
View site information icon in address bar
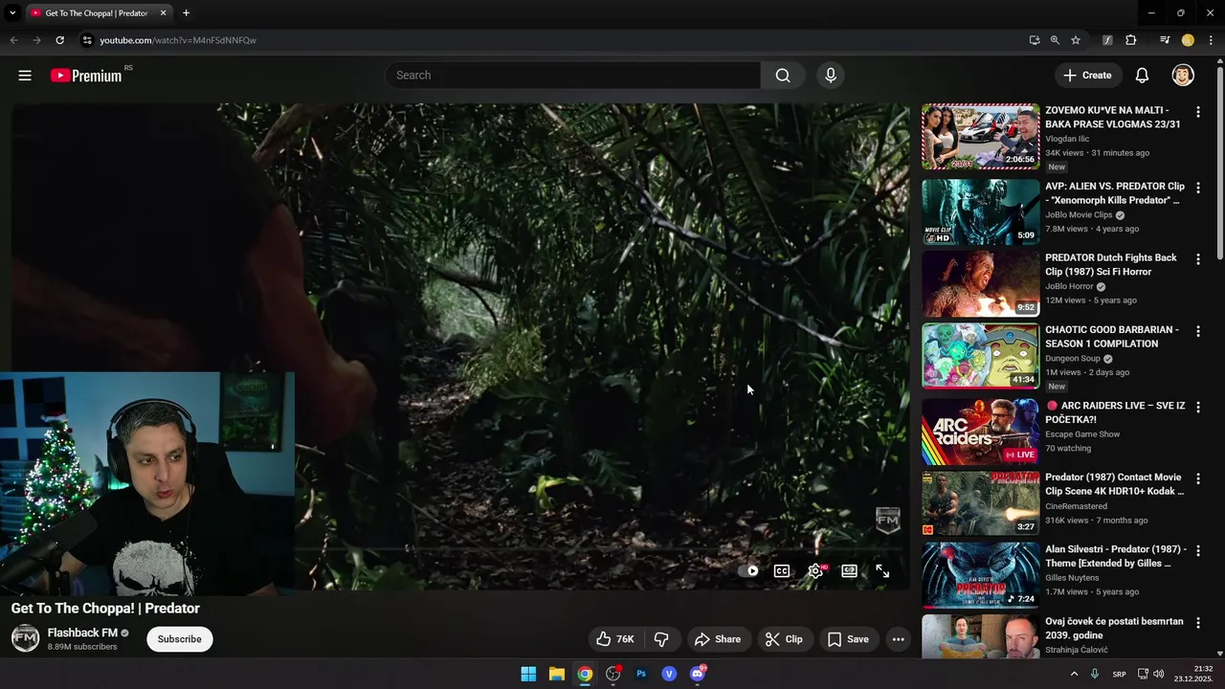tap(87, 40)
